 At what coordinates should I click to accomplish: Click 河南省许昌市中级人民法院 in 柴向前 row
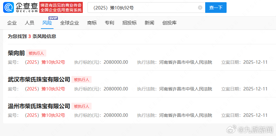coord(186,62)
